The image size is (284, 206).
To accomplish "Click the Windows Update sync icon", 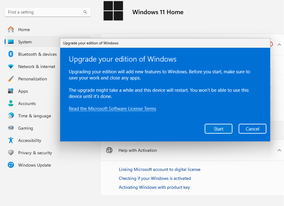I will (x=11, y=165).
